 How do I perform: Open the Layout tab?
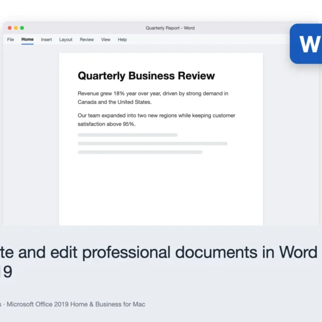65,39
